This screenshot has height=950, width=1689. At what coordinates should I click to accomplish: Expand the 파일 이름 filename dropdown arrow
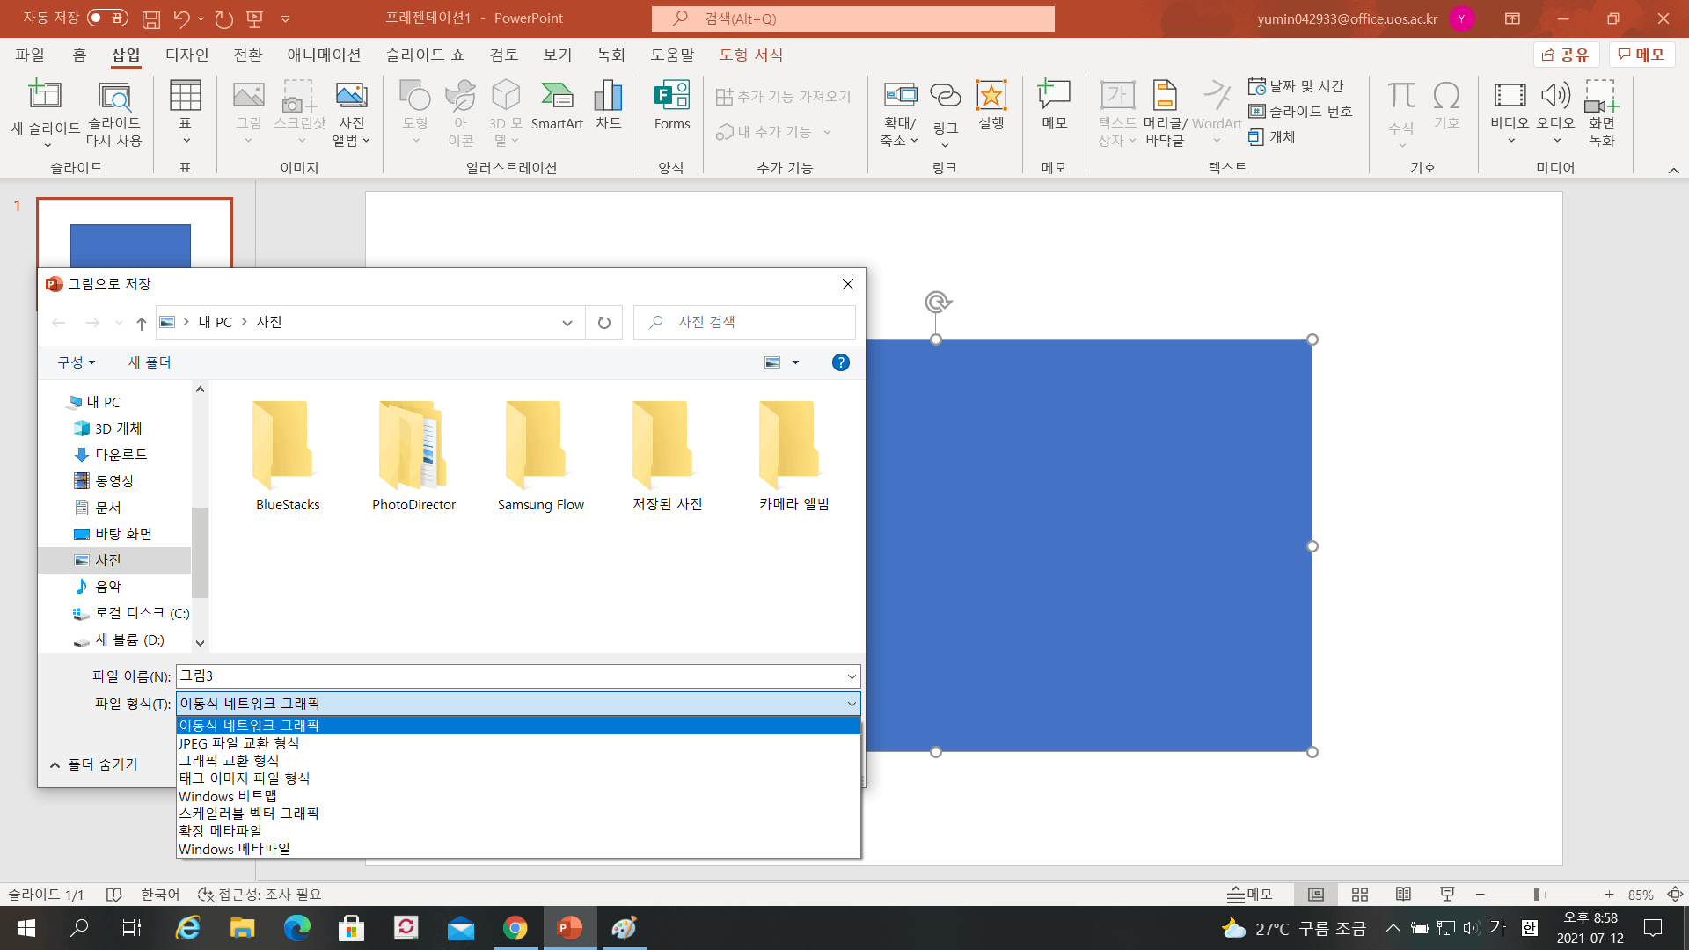852,676
